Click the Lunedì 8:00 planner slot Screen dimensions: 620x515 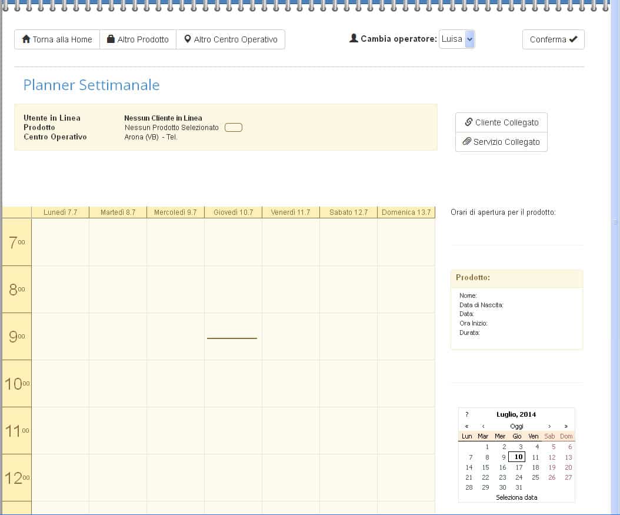point(60,289)
